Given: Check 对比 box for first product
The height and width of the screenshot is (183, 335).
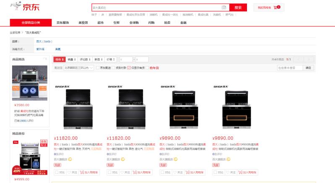Looking at the screenshot, I should point(57,173).
